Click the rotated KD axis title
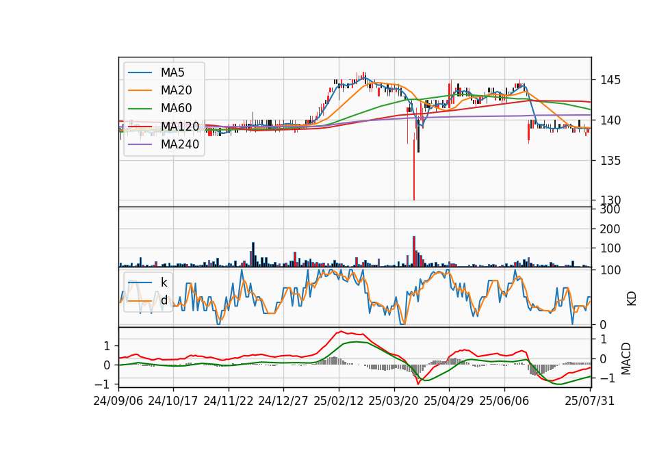This screenshot has width=657, height=472. pyautogui.click(x=631, y=298)
